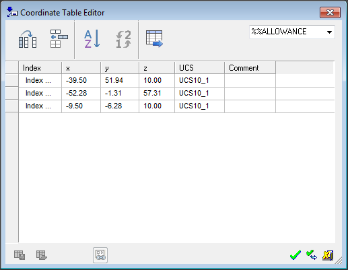Click the Index column header
The height and width of the screenshot is (270, 348).
[x=40, y=68]
